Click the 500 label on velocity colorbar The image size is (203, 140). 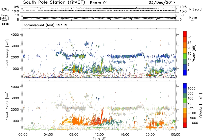click(x=191, y=94)
